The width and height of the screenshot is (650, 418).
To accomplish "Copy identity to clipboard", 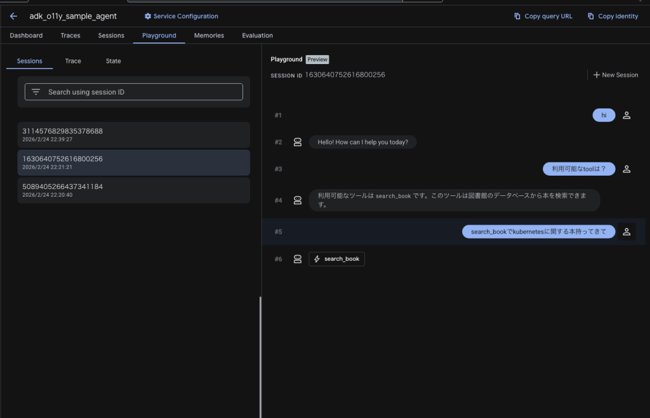I will [613, 16].
